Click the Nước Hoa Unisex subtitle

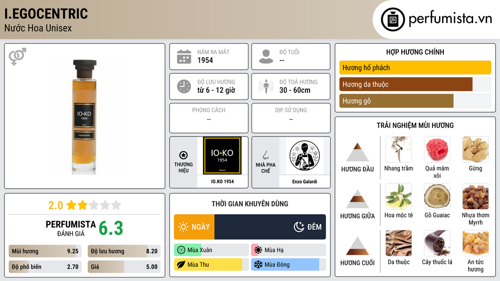click(38, 28)
